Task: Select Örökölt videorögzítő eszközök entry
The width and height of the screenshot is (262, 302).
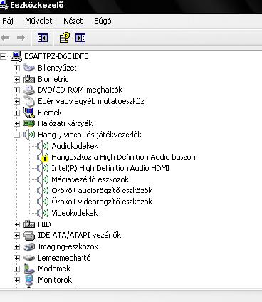Action: coord(102,202)
